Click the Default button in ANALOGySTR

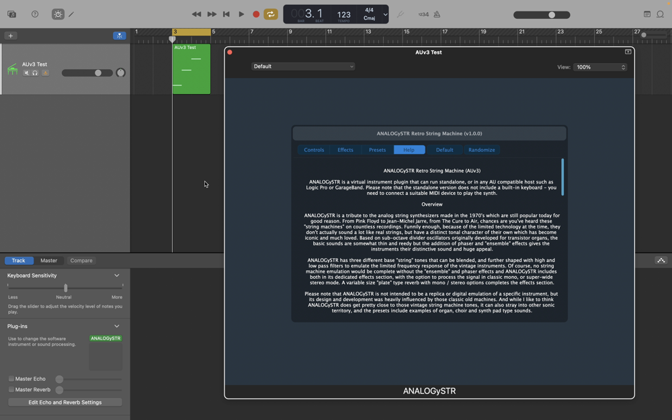(444, 150)
